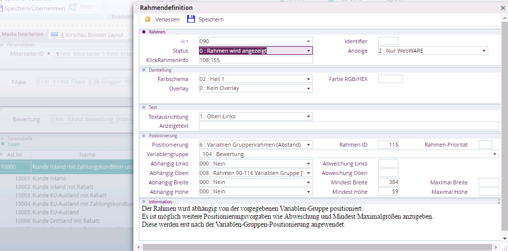Click the Rahmen section bullet icon
508x251 pixels.
[x=144, y=32]
